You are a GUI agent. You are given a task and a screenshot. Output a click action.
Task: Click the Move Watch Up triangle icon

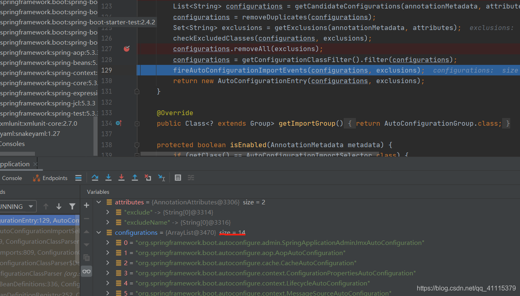(86, 232)
